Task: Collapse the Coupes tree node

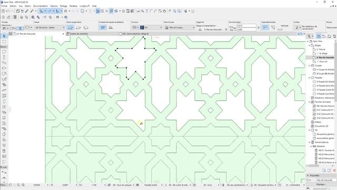Action: click(x=310, y=65)
